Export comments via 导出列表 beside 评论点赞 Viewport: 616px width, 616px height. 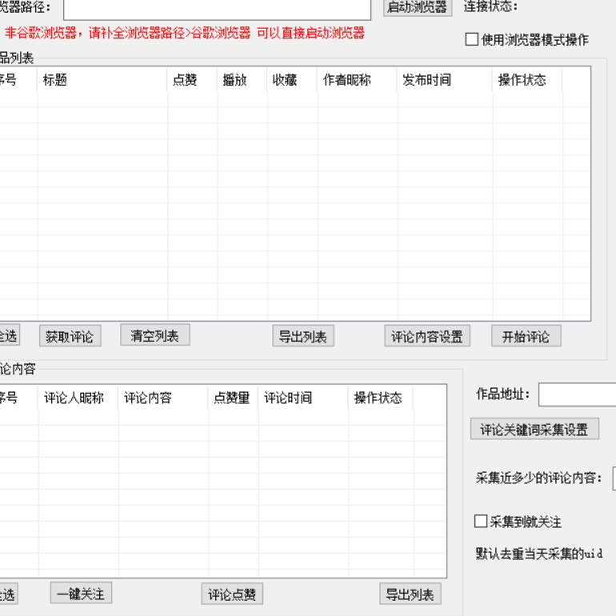(x=410, y=594)
